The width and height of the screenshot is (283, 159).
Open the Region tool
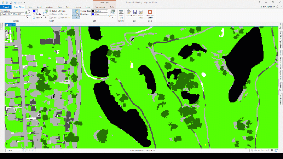(x=46, y=14)
